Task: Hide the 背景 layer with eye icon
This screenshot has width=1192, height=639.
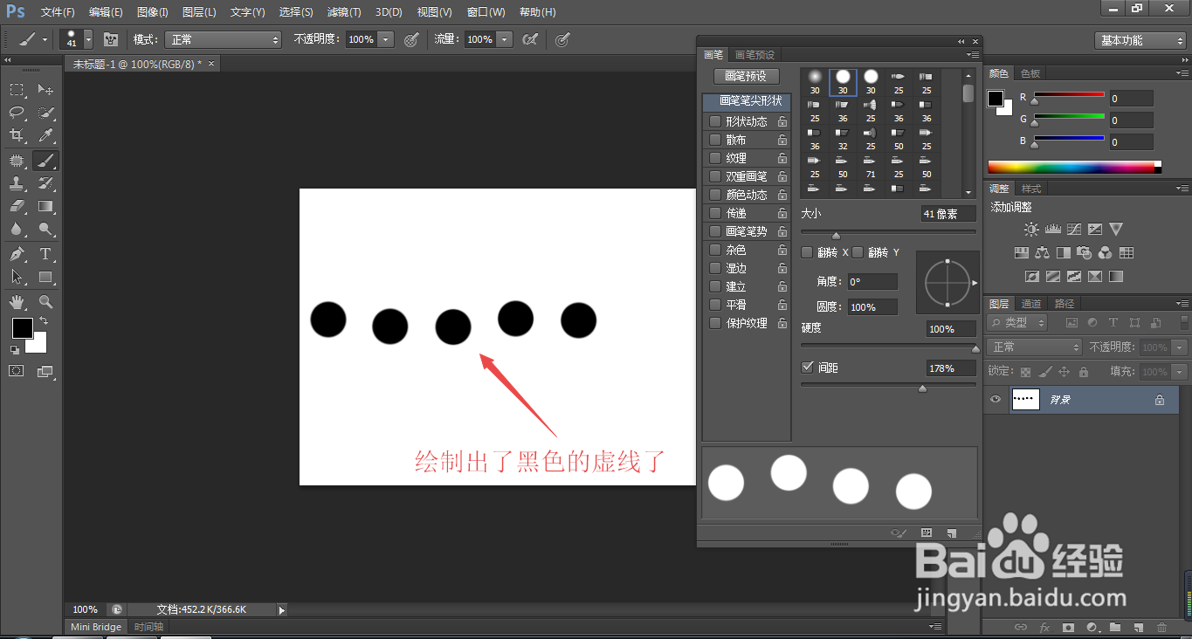Action: click(x=995, y=400)
